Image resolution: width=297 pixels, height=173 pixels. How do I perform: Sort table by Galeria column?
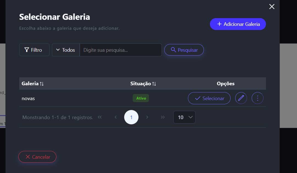[33, 84]
